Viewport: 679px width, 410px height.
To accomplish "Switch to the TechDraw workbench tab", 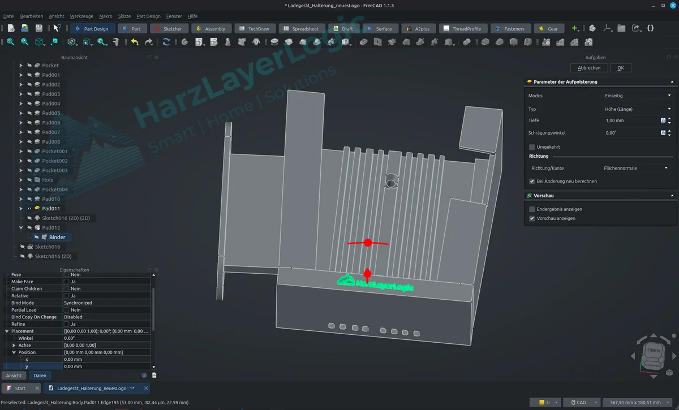I will 254,28.
